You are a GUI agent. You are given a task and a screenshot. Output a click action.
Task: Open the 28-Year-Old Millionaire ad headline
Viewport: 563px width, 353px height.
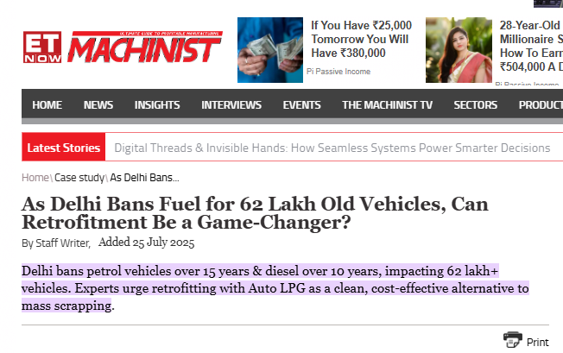click(529, 39)
